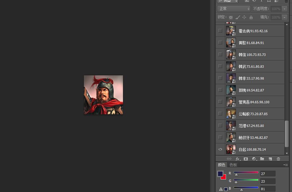The height and width of the screenshot is (192, 292).
Task: Click the lock image pixels brush icon
Action: coord(237,17)
